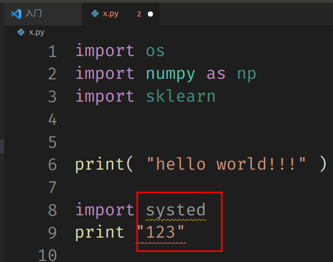The image size is (333, 262).
Task: Click x.py in the breadcrumb bar
Action: pyautogui.click(x=36, y=32)
